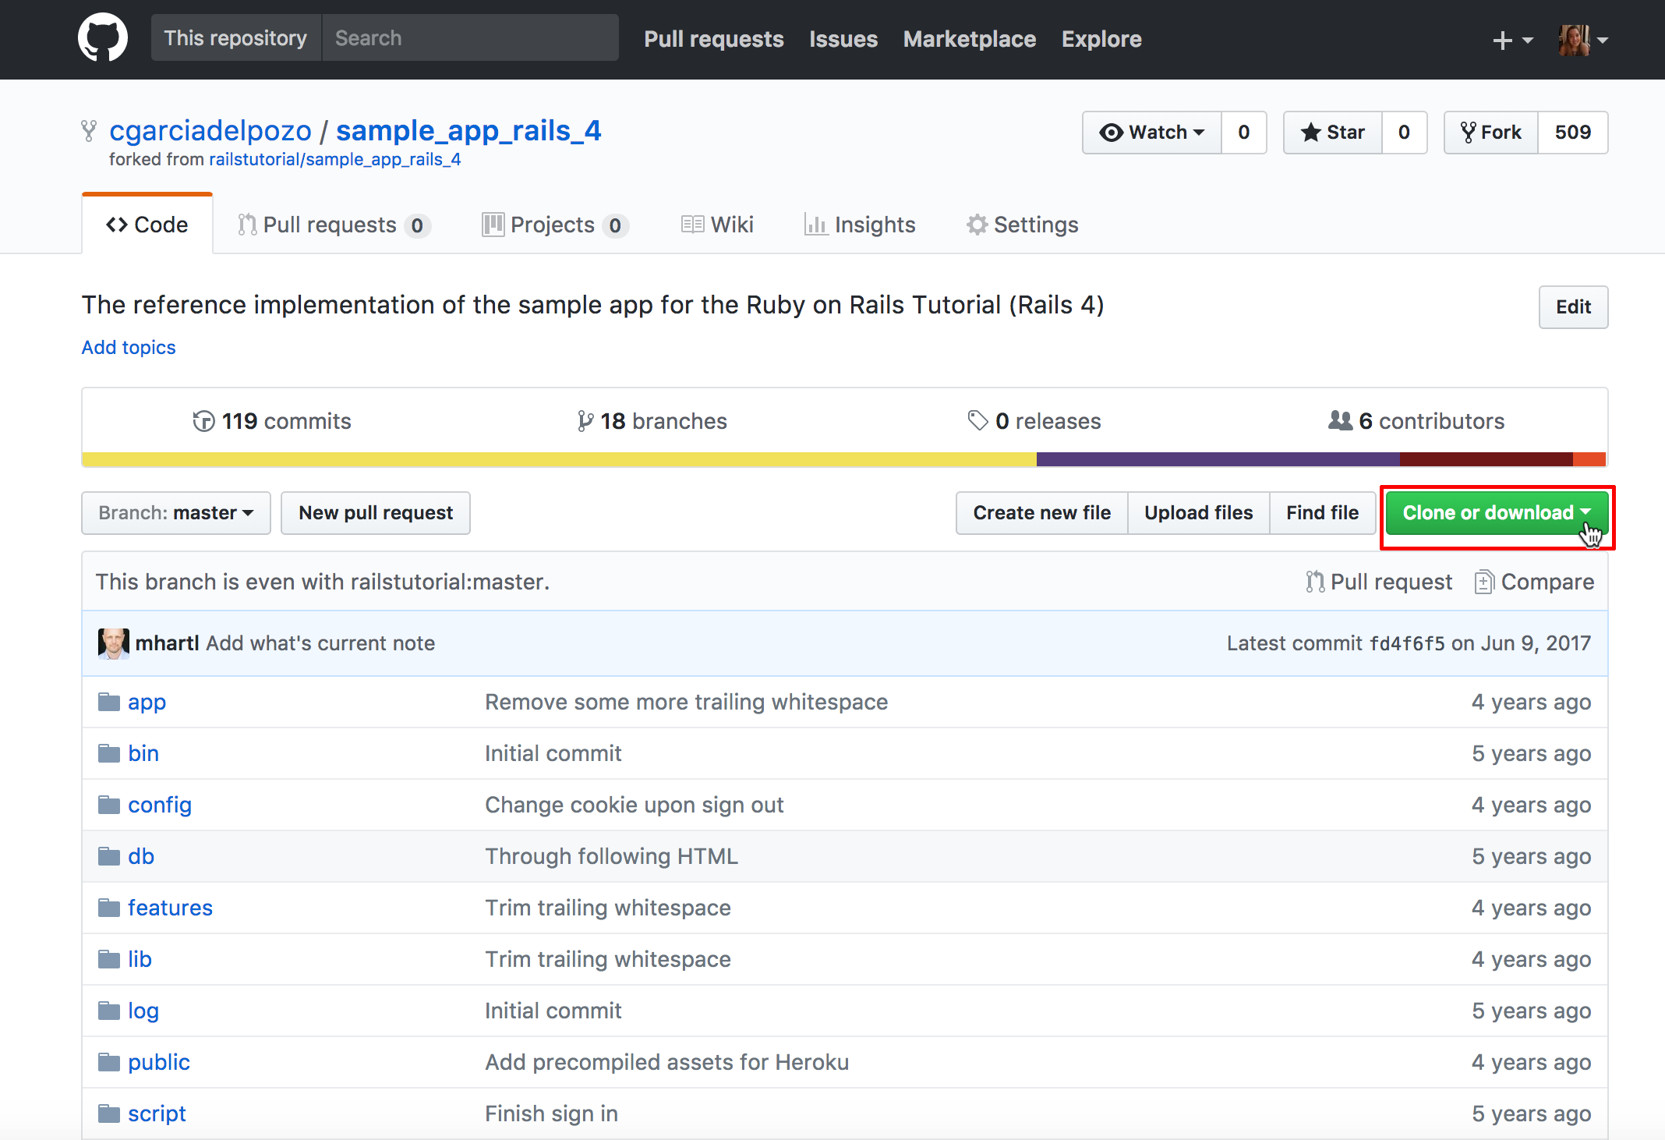
Task: Click the GitHub Octocat logo
Action: (x=103, y=37)
